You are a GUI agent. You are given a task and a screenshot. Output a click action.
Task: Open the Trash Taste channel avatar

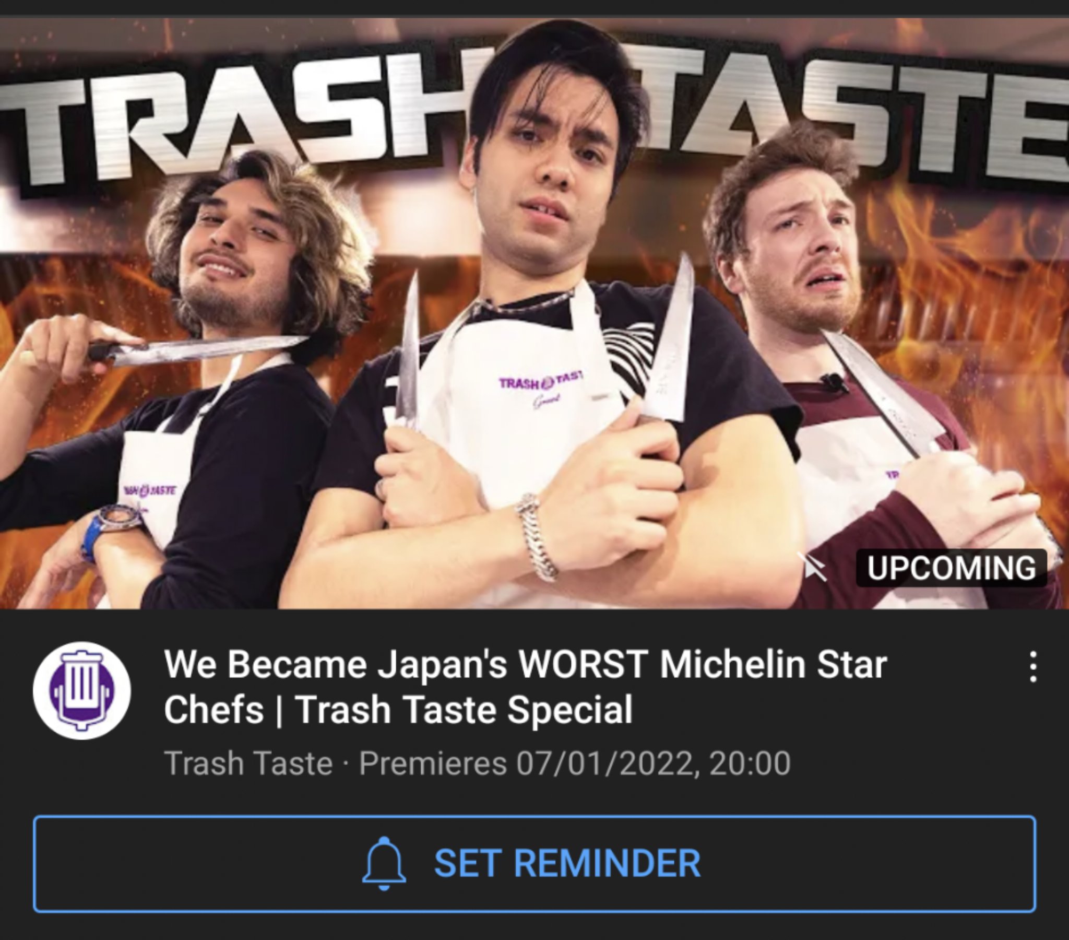tap(81, 690)
